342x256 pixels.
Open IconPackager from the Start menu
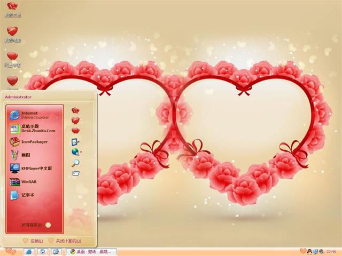coord(33,142)
